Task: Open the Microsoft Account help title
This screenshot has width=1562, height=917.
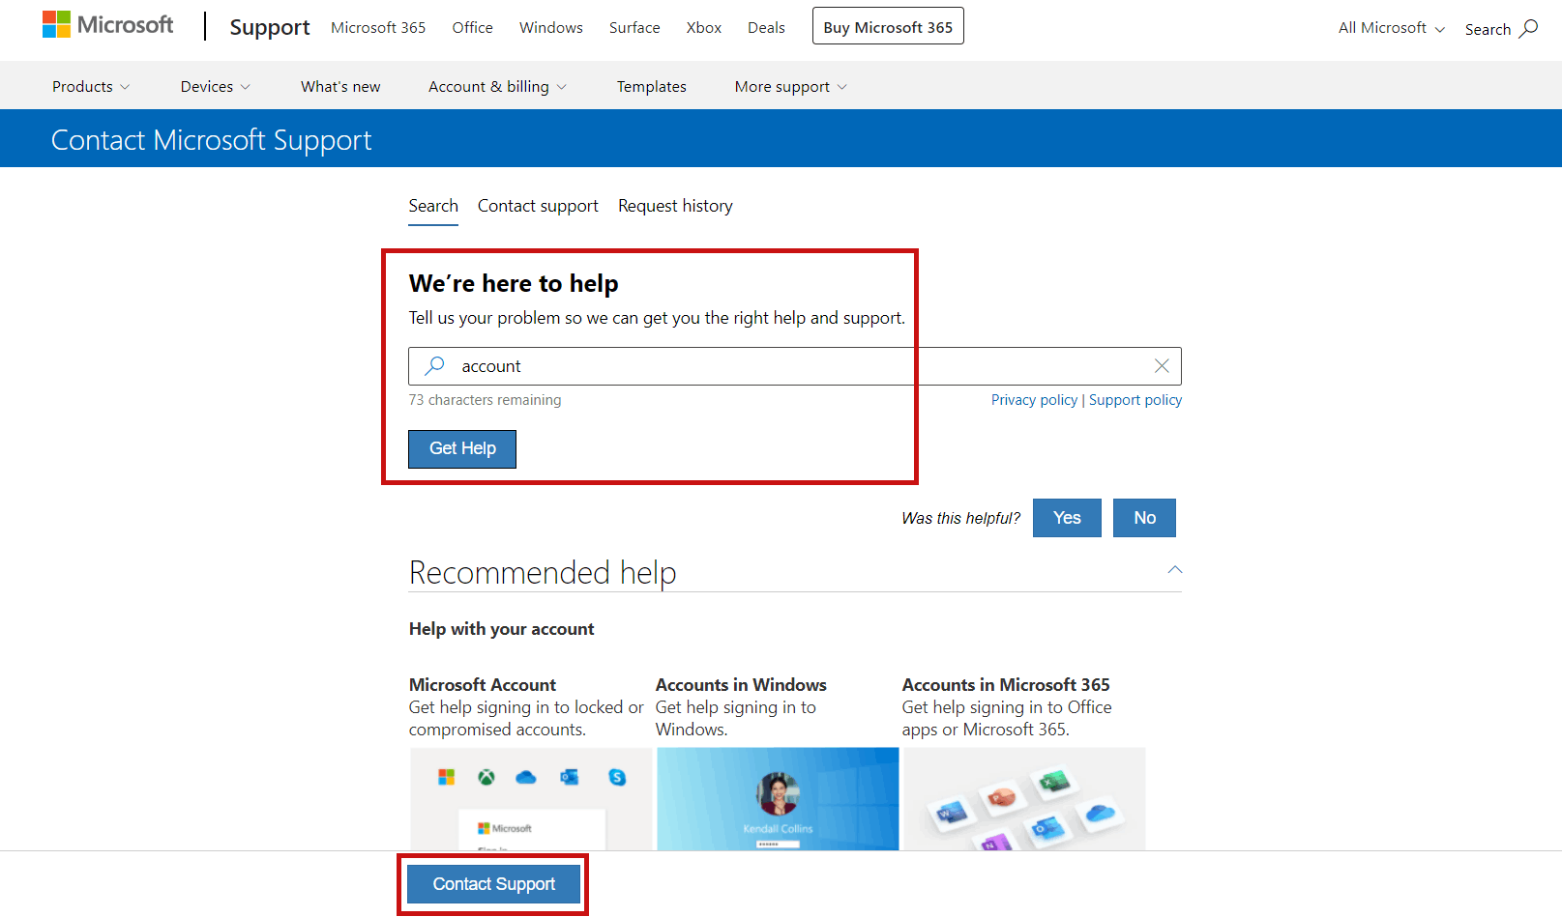Action: (483, 685)
